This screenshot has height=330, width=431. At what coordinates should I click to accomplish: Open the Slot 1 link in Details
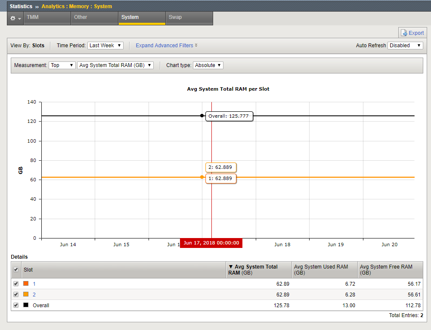pos(34,284)
